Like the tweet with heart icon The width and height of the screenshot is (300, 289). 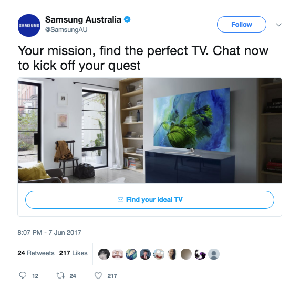coord(98,276)
